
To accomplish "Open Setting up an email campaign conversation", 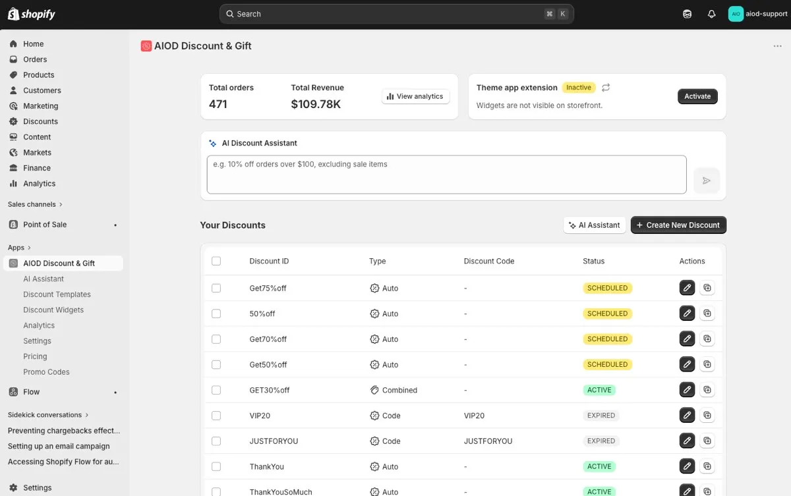I will pos(59,447).
